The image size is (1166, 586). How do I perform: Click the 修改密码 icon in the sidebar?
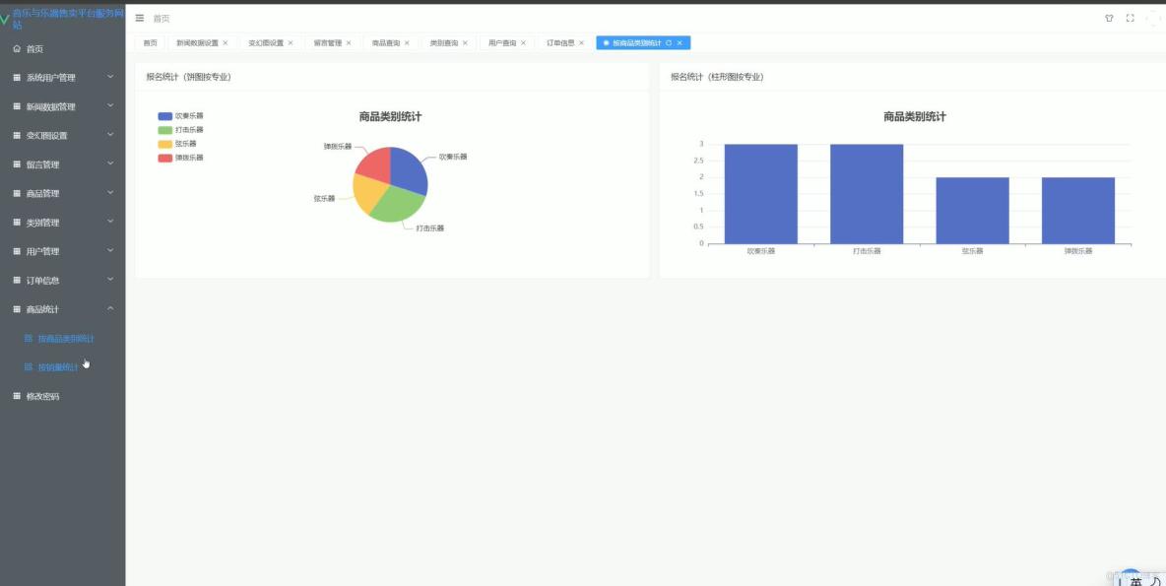click(18, 396)
